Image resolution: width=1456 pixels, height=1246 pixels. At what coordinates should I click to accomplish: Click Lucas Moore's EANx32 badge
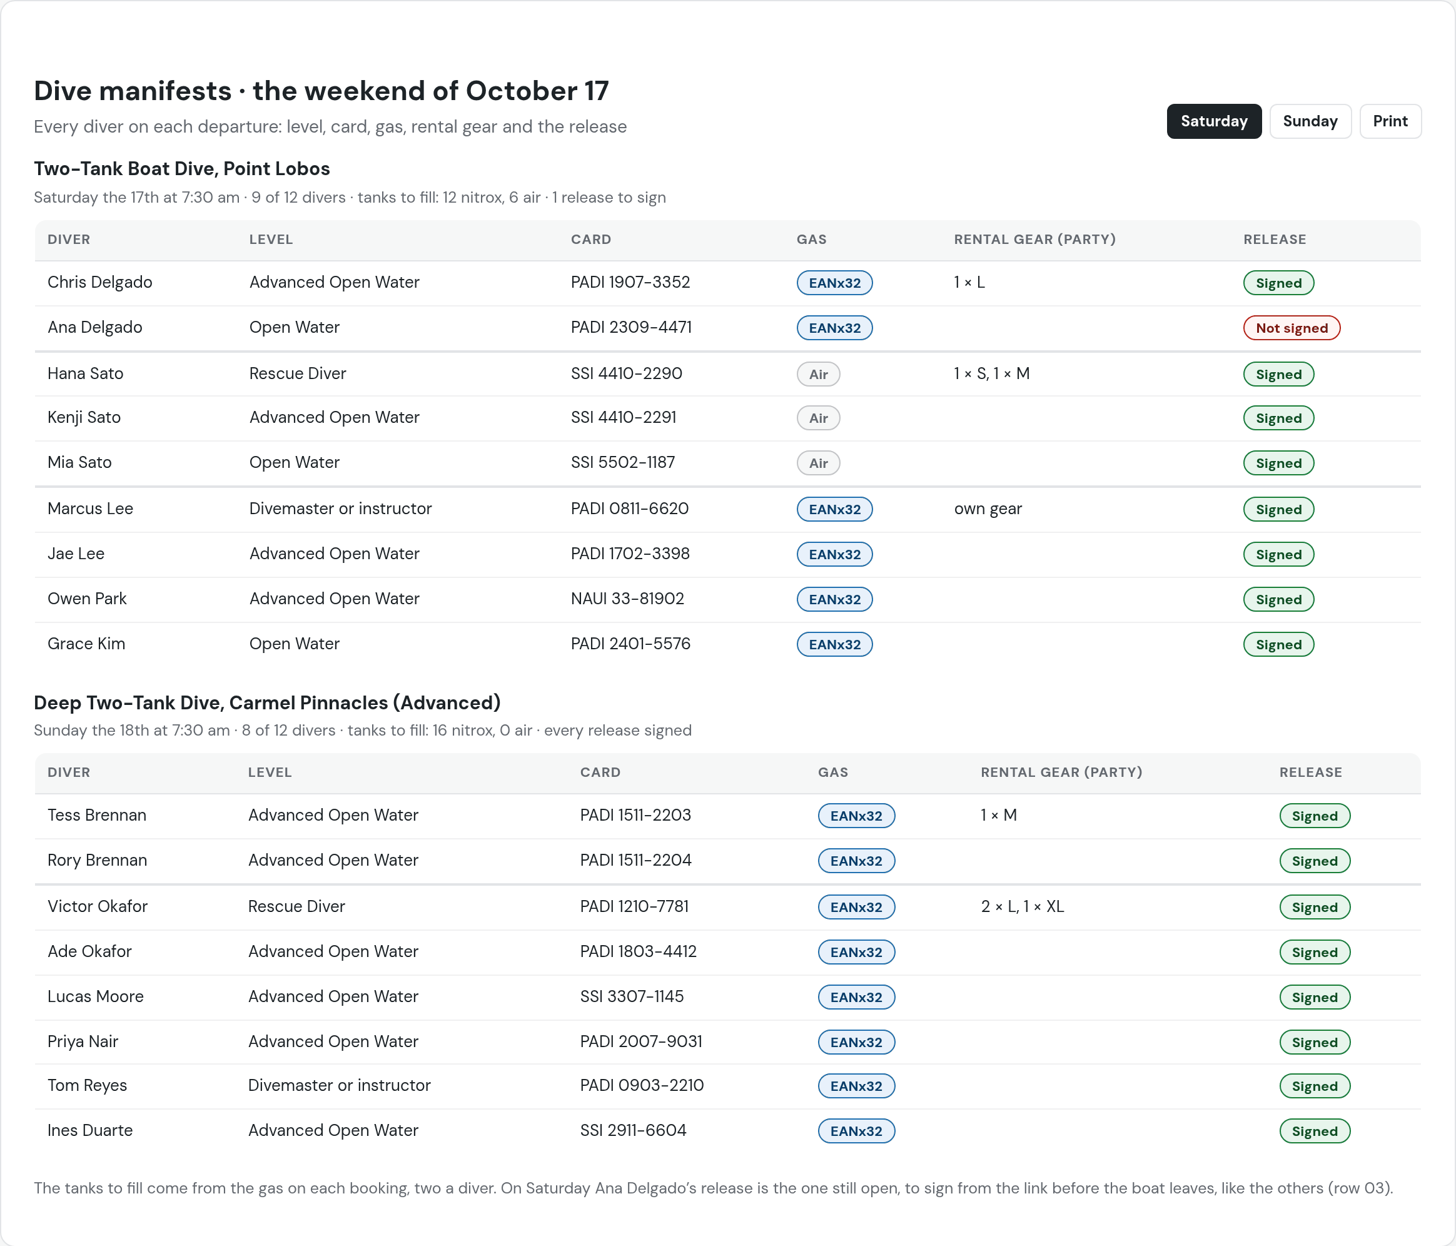pos(856,997)
